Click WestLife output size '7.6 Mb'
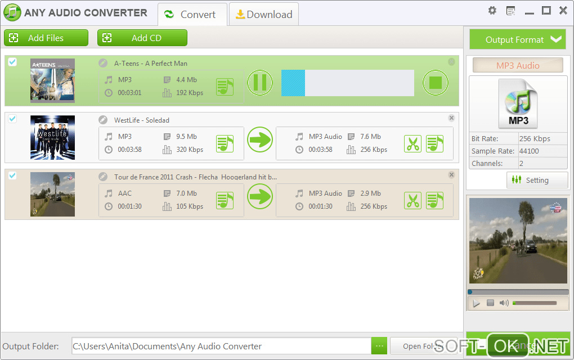 [370, 137]
